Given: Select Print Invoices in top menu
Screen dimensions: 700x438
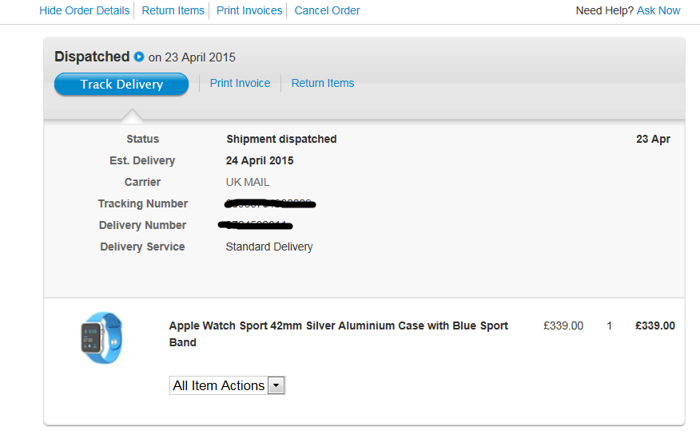Looking at the screenshot, I should point(249,10).
